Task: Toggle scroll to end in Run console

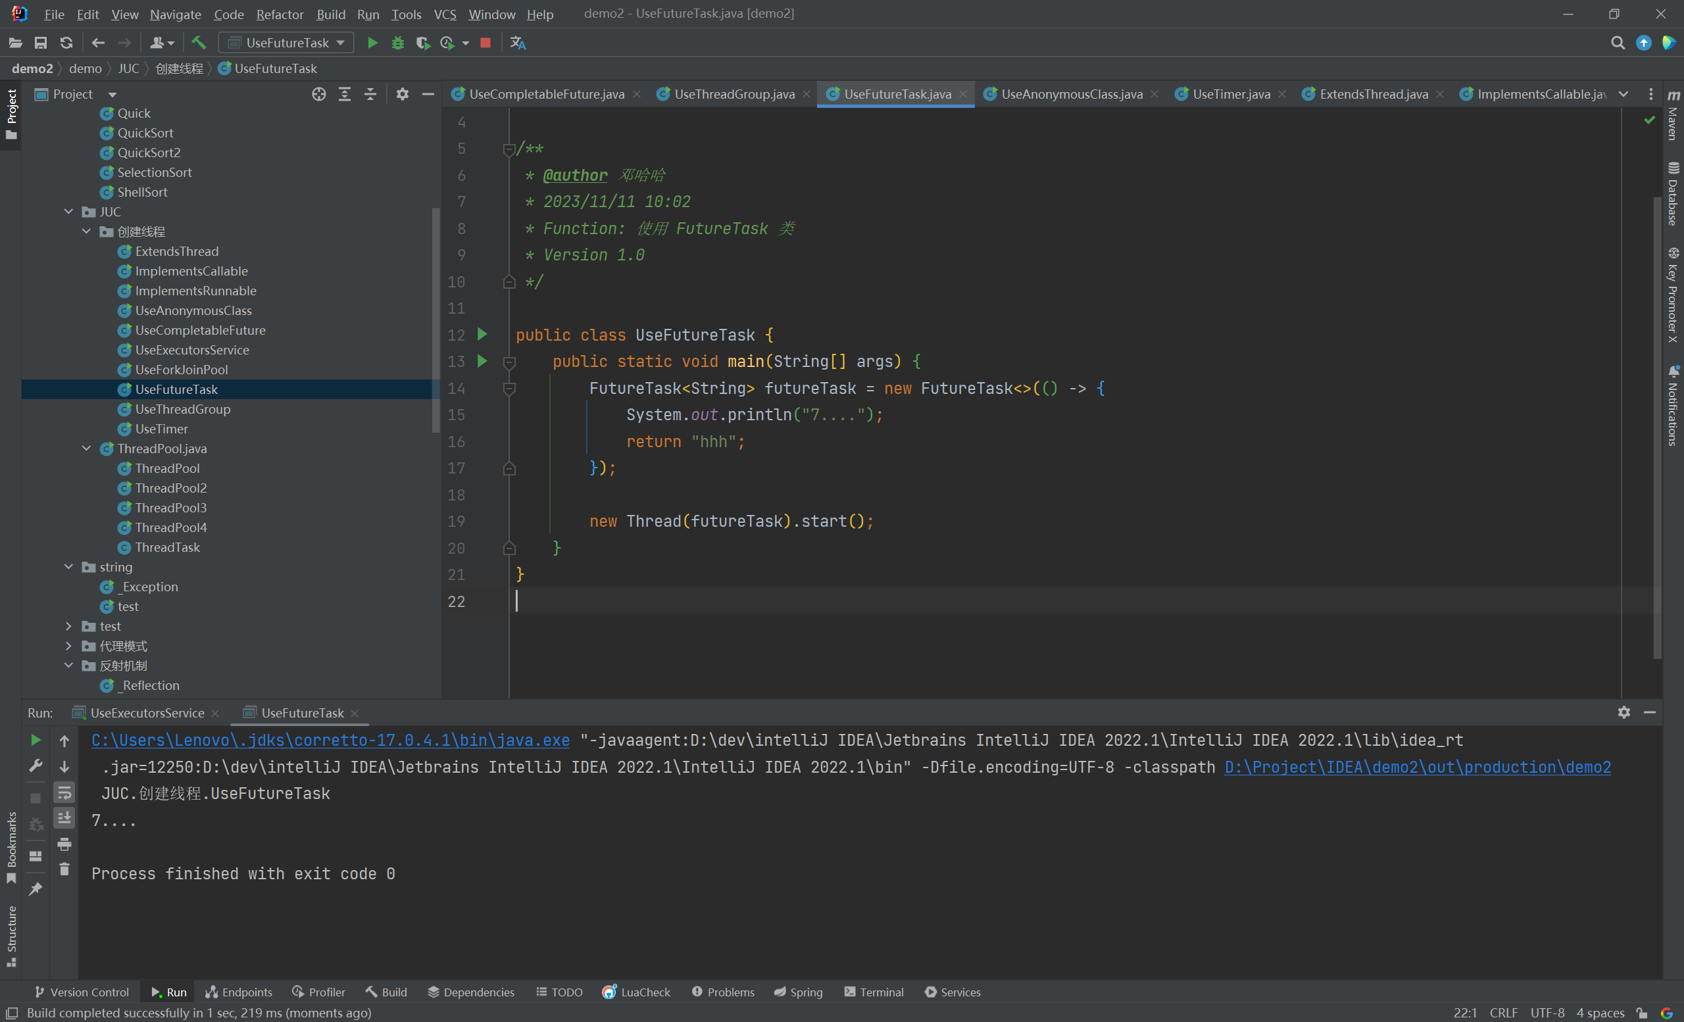Action: click(x=64, y=817)
